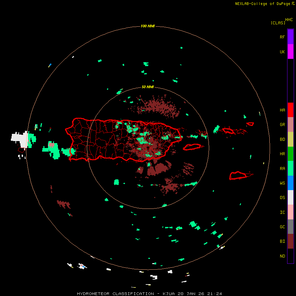Click the Vieques island outline

(x=192, y=147)
